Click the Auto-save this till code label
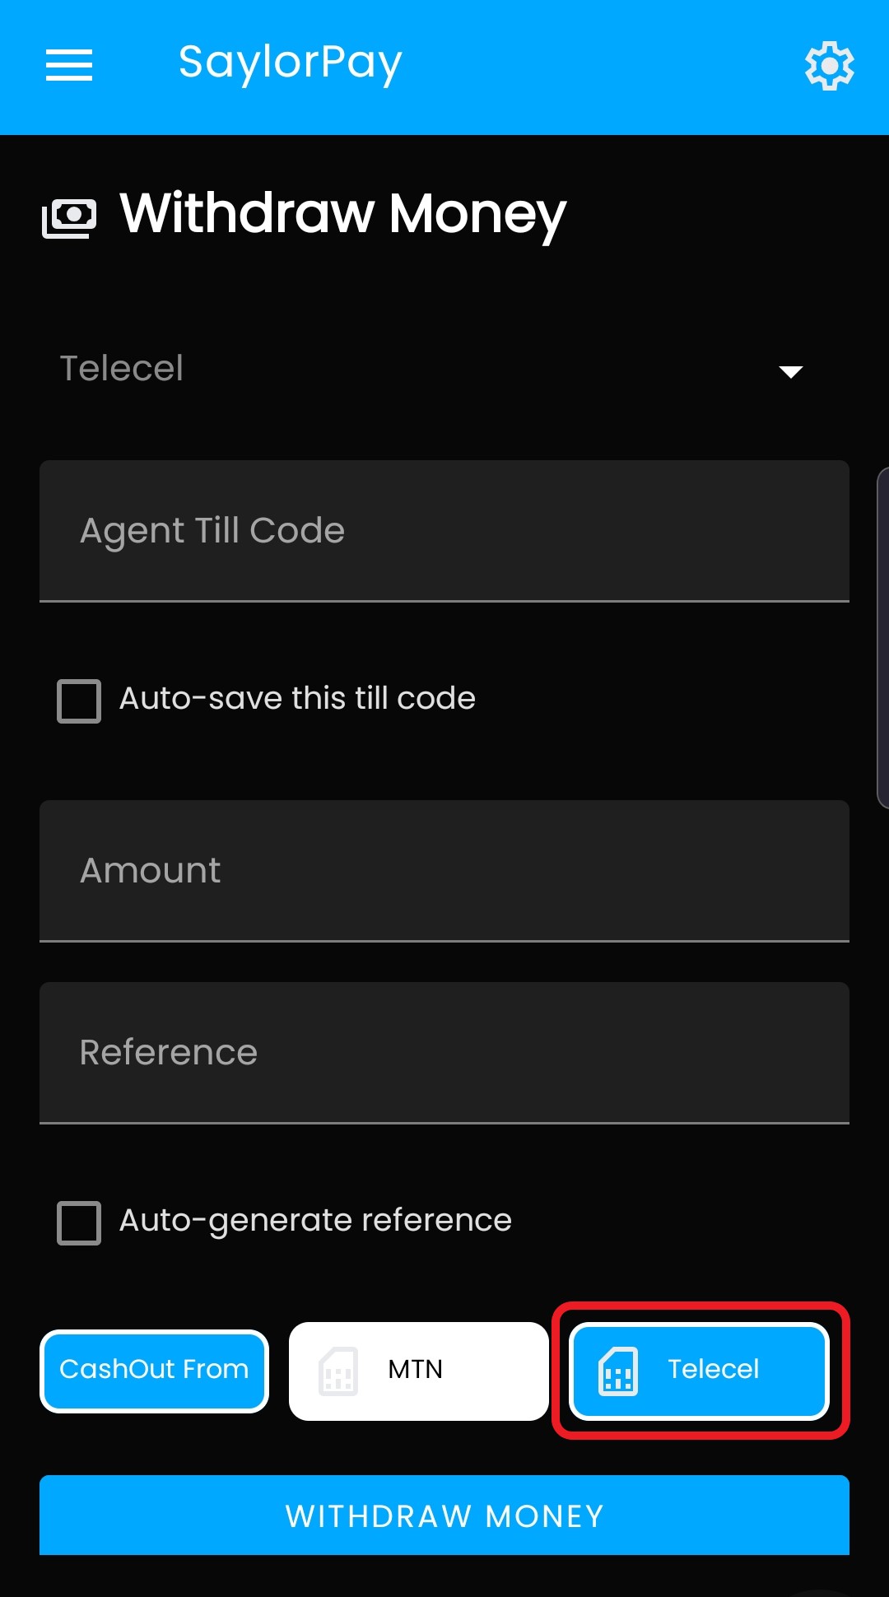This screenshot has height=1597, width=889. coord(297,698)
